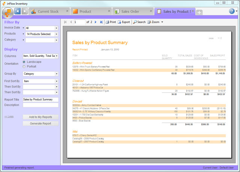
Task: Click Add to My Reports button
Action: pyautogui.click(x=40, y=117)
